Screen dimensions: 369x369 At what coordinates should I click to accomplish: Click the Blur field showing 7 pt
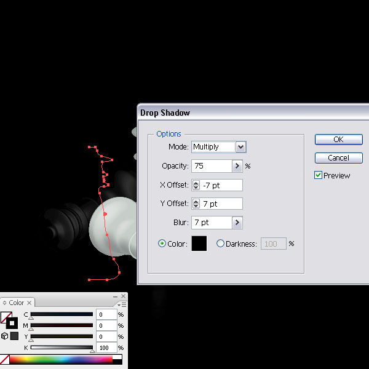pos(212,223)
